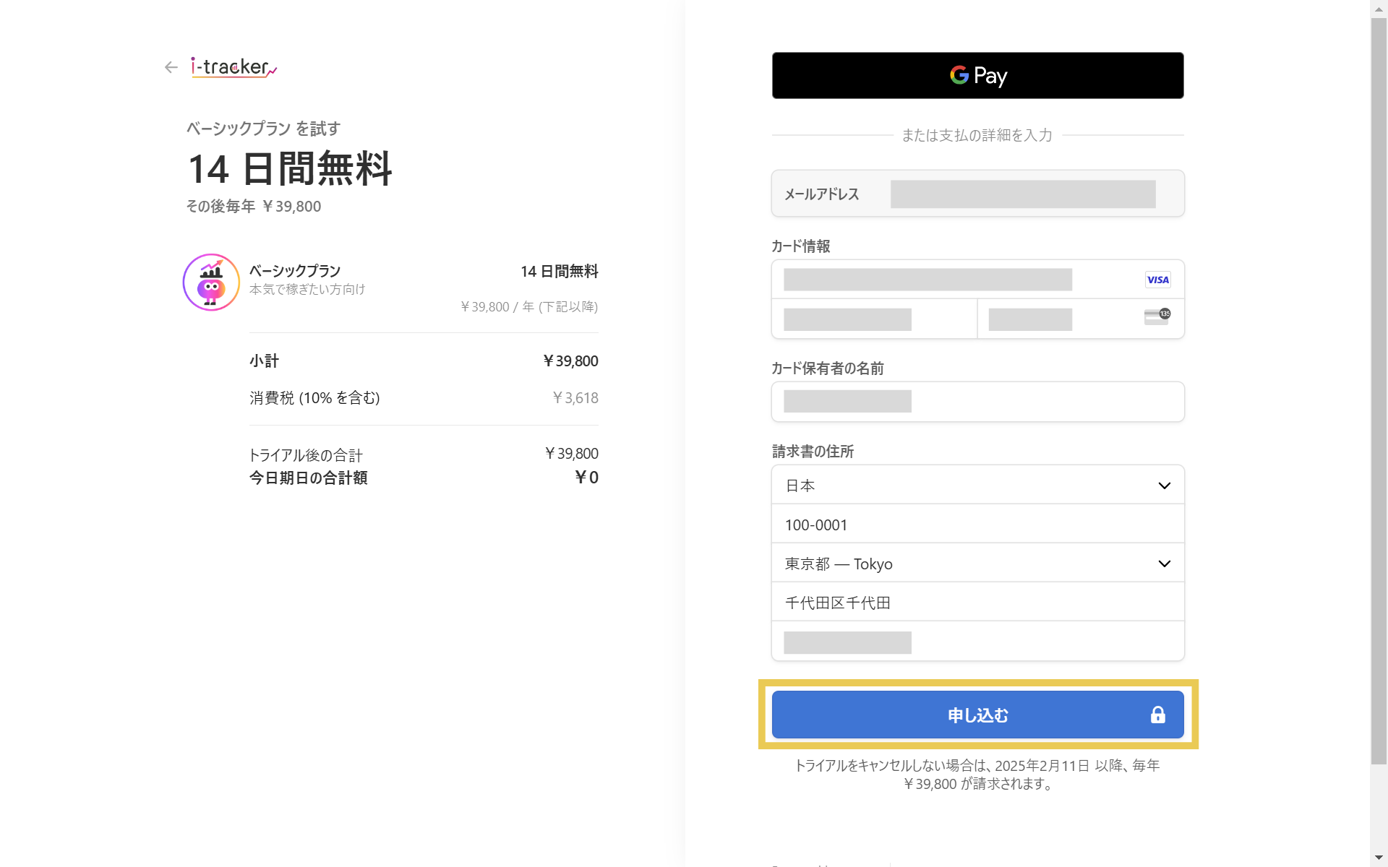
Task: Click the chevron arrow of the country selector
Action: click(1164, 486)
